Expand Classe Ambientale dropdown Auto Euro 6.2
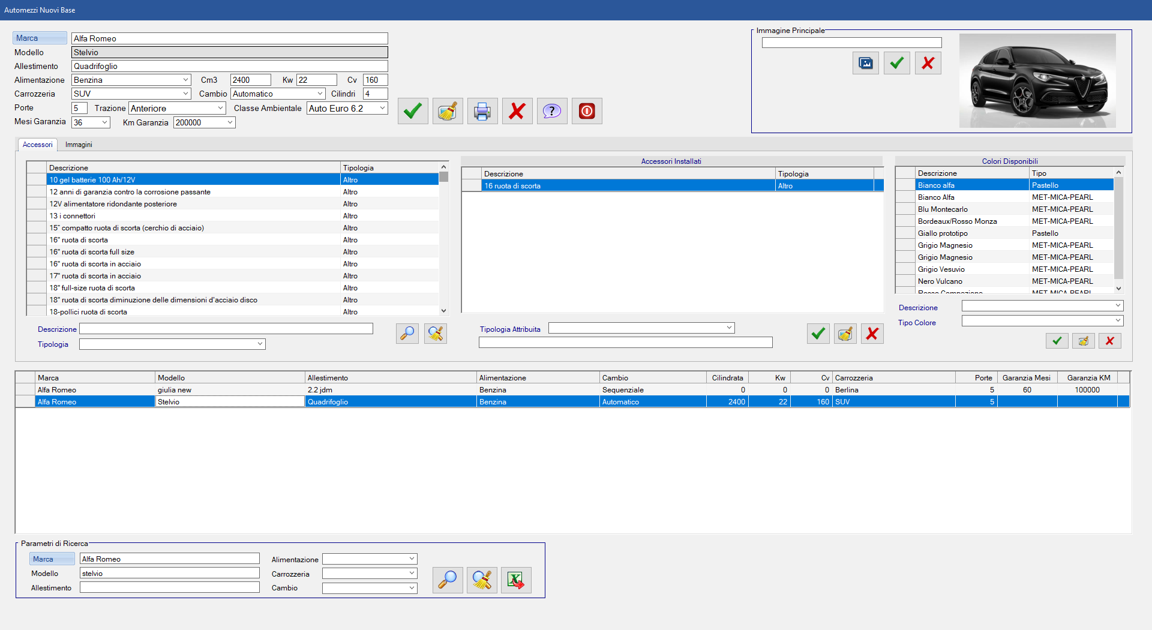1152x630 pixels. click(382, 108)
